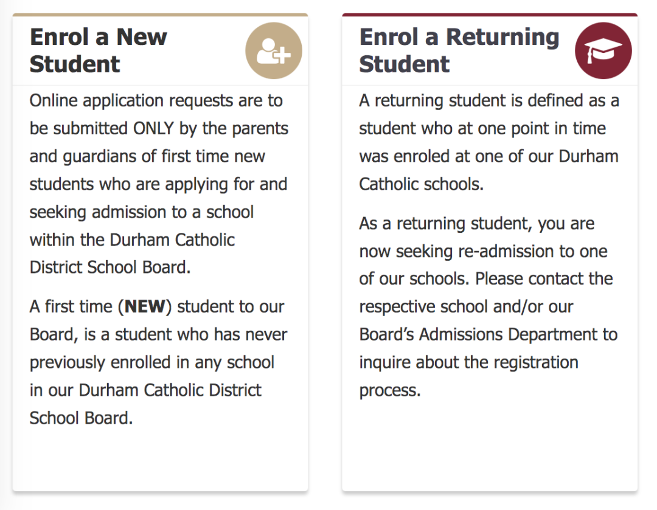657x510 pixels.
Task: Click the maroon top border of the Returning Student card
Action: pos(490,15)
